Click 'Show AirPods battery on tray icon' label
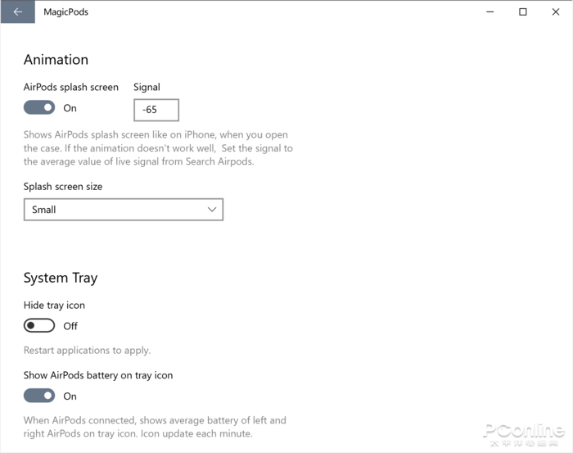 [x=98, y=375]
